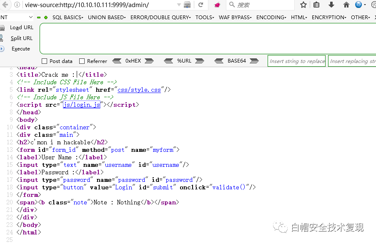Image resolution: width=376 pixels, height=244 pixels.
Task: Click left arrow before BASE64
Action: pos(219,61)
